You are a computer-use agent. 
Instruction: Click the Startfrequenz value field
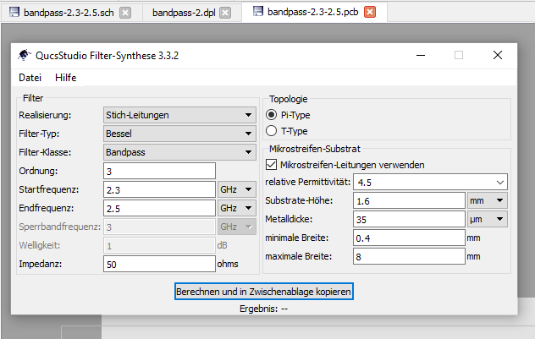tap(159, 189)
